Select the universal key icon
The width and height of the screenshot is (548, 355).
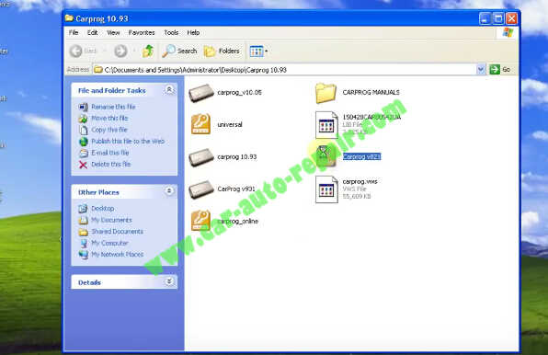point(200,123)
